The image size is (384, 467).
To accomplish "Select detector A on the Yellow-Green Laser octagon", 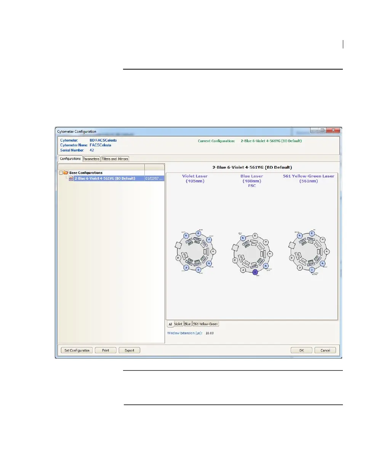I will pos(322,263).
